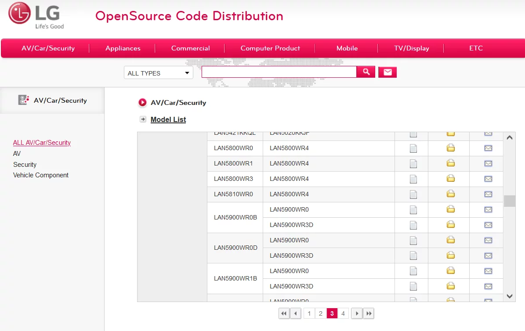Click folder icon for LAN5900WR0B's LAN5900WR3D row
This screenshot has width=525, height=331.
pyautogui.click(x=451, y=225)
